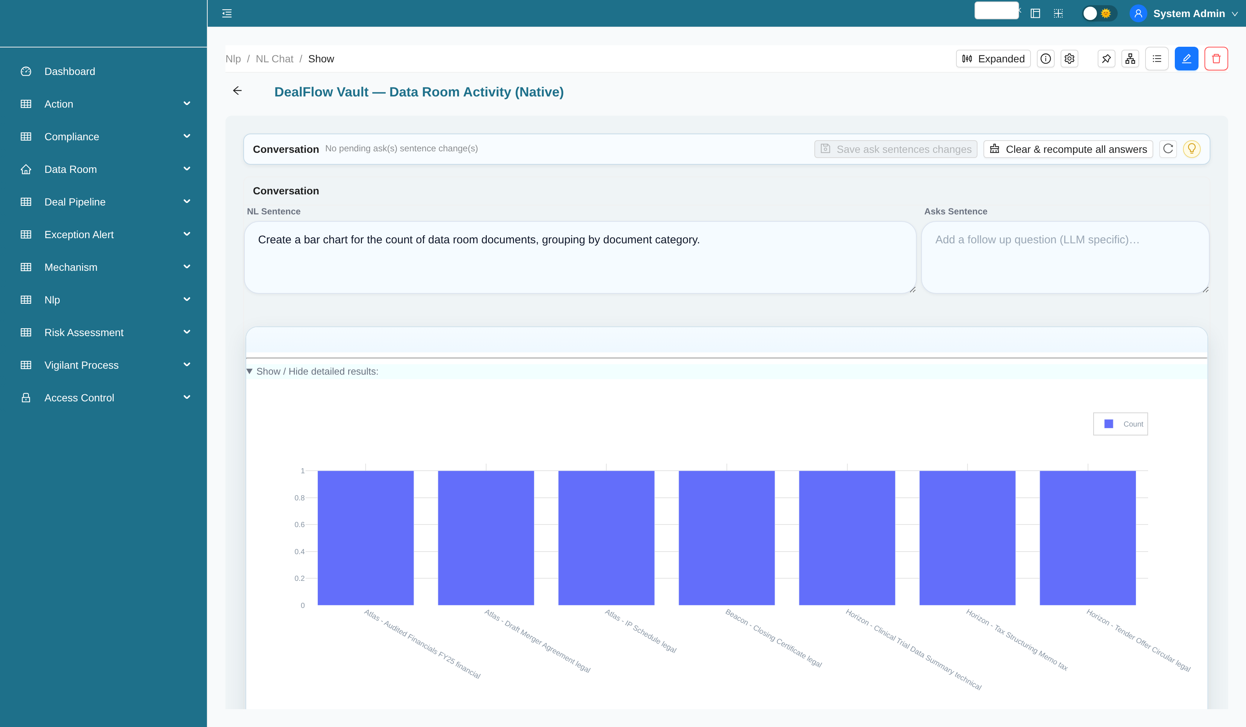Click the DealFlow Vault page title
Screen dimensions: 1246x727
[x=419, y=92]
